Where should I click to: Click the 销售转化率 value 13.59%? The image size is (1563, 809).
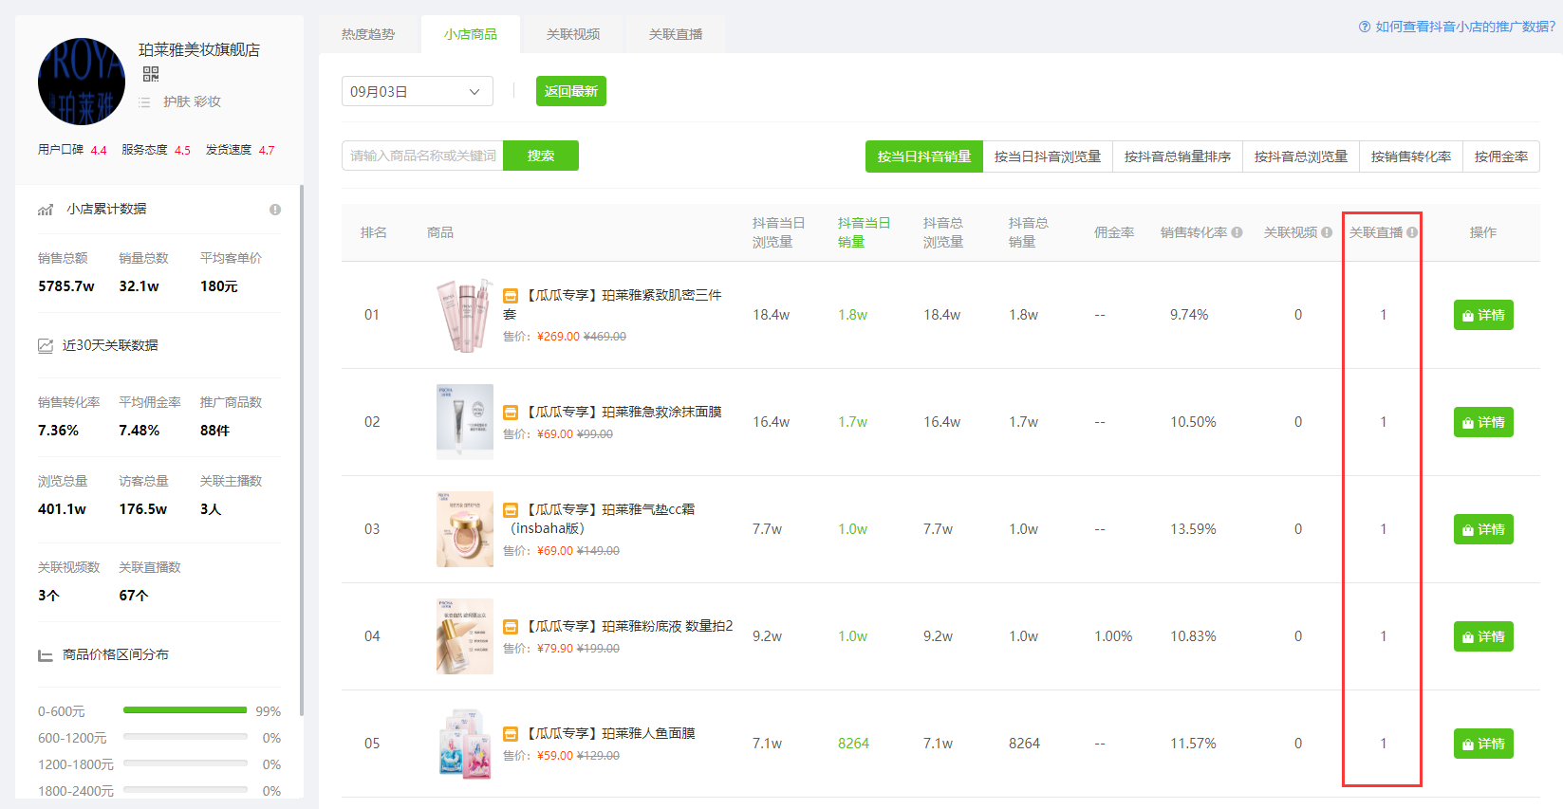click(x=1193, y=529)
